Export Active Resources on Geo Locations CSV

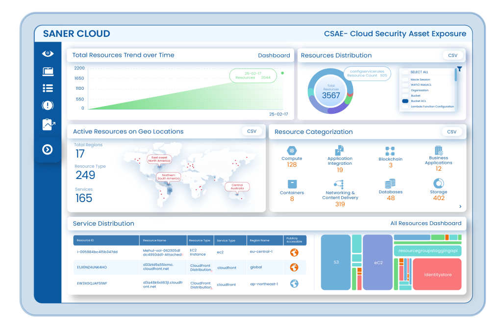click(x=252, y=131)
